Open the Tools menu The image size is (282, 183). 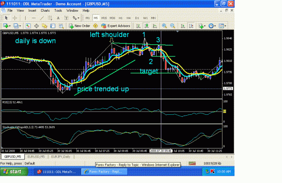(x=58, y=10)
